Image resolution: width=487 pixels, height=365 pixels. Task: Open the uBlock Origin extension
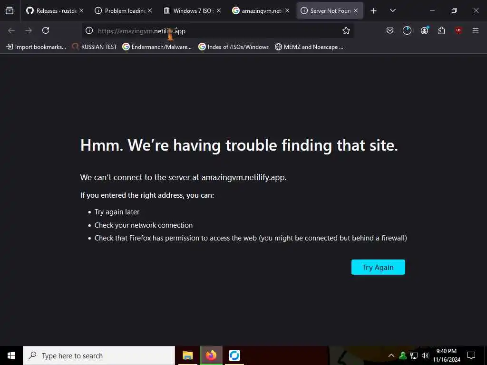pyautogui.click(x=458, y=30)
